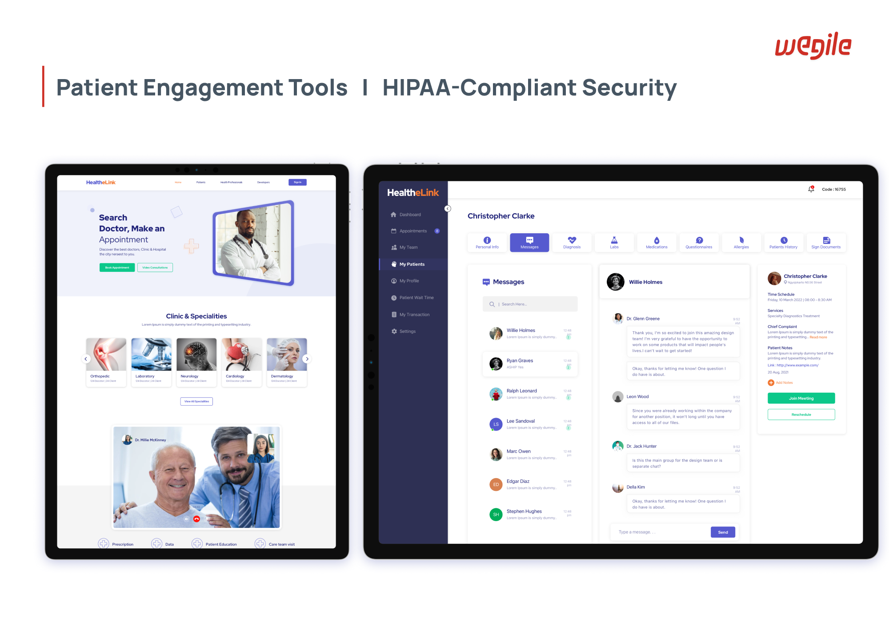Click Dr. Jack Hunter's avatar in chat
Image resolution: width=889 pixels, height=622 pixels.
click(618, 446)
